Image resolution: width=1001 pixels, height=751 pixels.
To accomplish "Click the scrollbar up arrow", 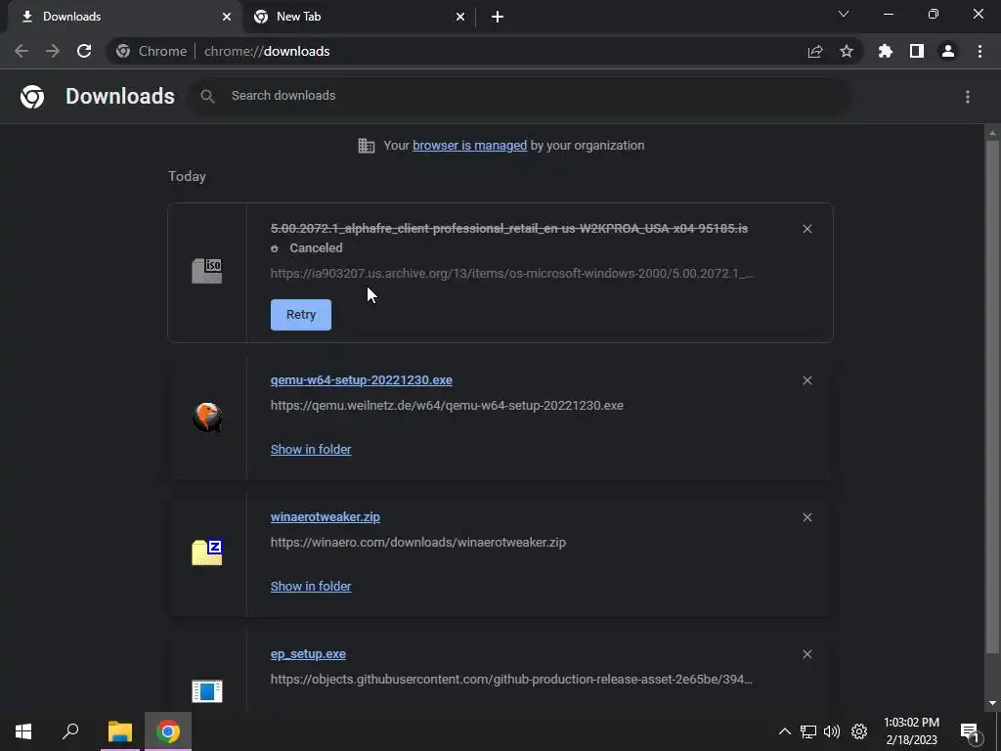I will (992, 133).
